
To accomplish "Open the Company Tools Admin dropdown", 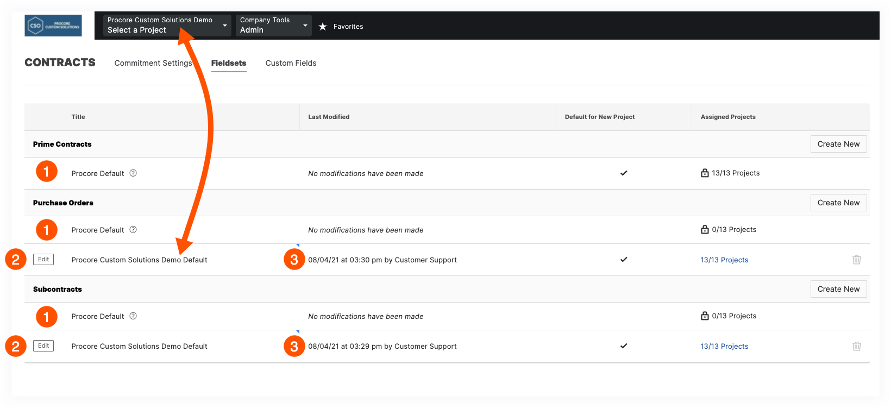I will pyautogui.click(x=274, y=26).
